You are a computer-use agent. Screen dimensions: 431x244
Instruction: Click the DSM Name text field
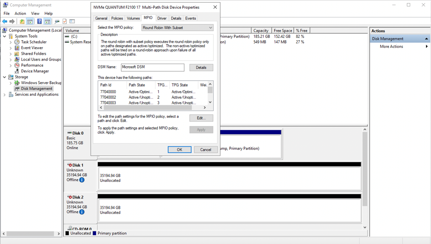153,67
